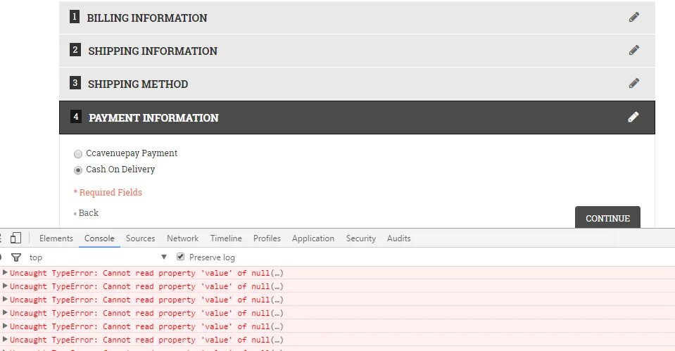The width and height of the screenshot is (675, 351).
Task: Click the Ccavenuepay Payment label
Action: pyautogui.click(x=132, y=153)
